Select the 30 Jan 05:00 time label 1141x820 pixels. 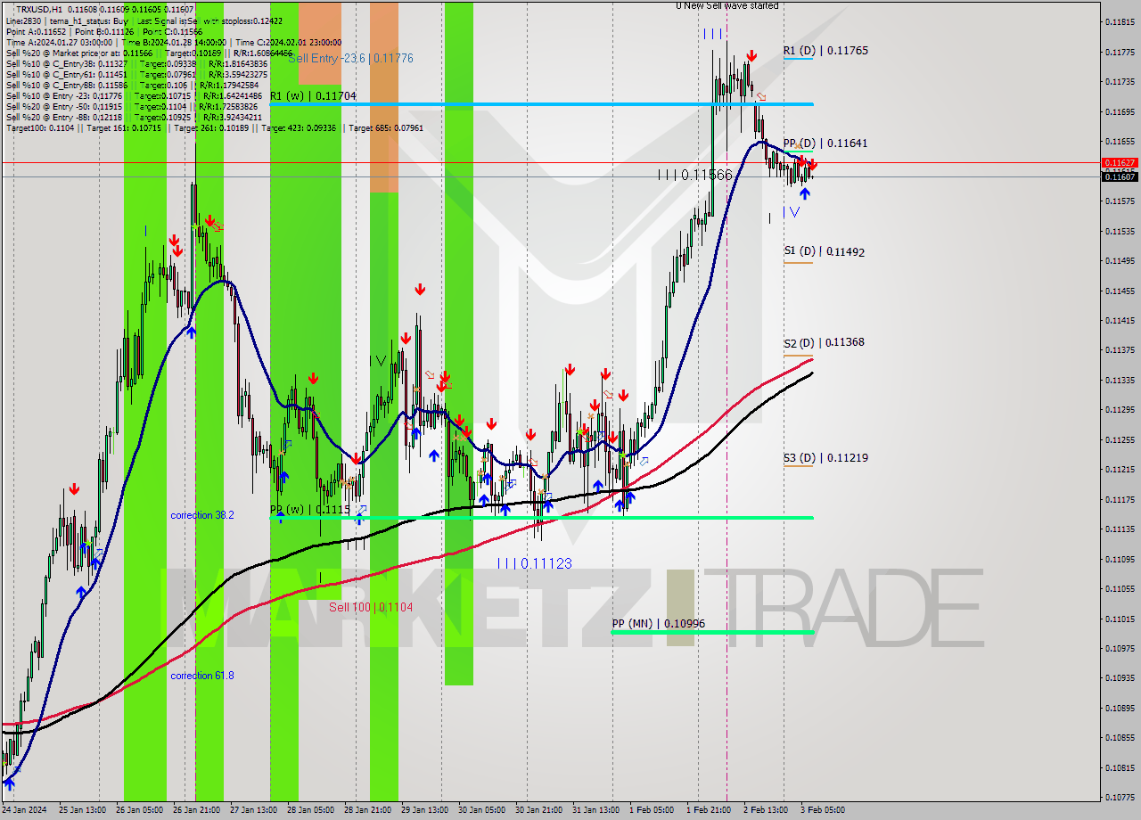click(482, 810)
